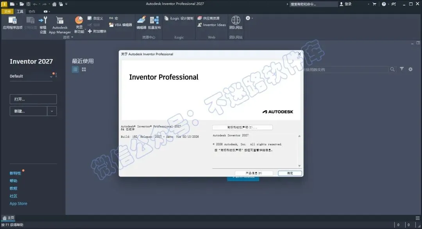This screenshot has height=229, width=422.
Task: Open the App Store link
Action: pos(18,204)
